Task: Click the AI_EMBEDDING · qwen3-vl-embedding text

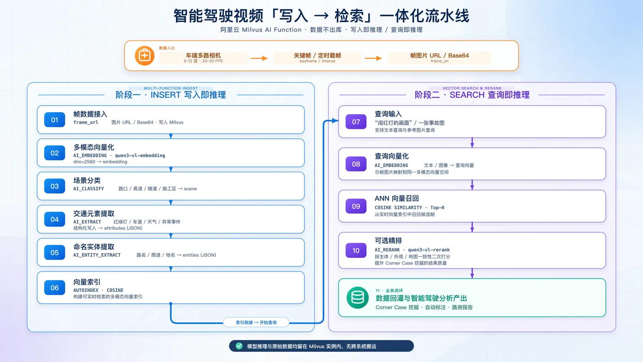Action: pos(119,156)
